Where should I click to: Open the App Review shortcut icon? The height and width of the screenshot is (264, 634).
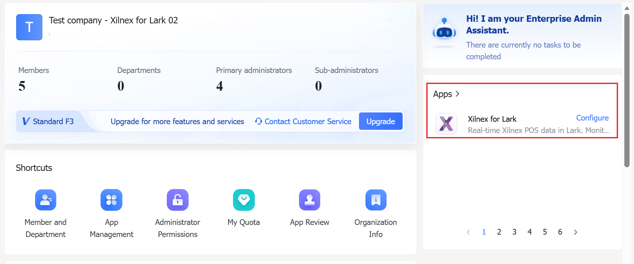tap(310, 200)
